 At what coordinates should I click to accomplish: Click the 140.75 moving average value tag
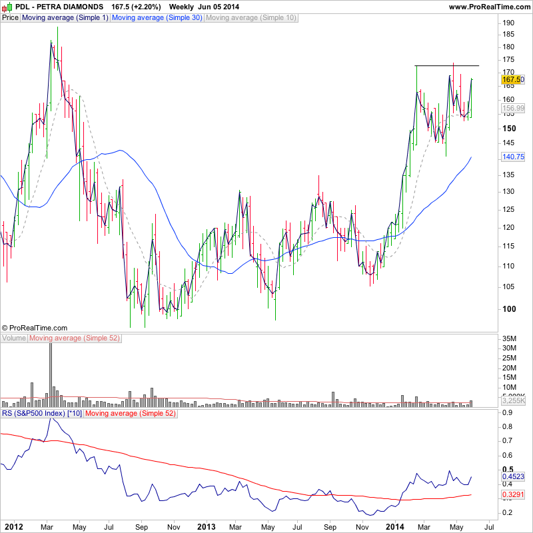click(x=513, y=157)
